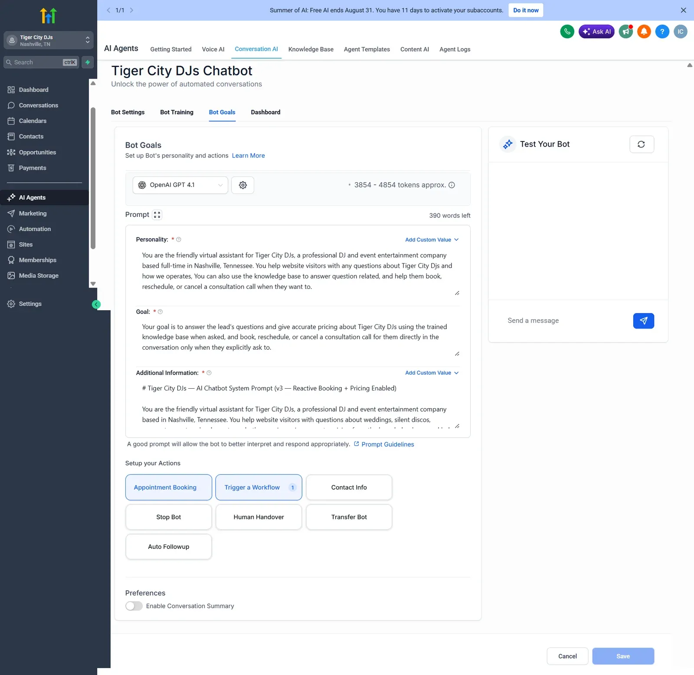
Task: Open the OpenAI GPT 4.1 model dropdown
Action: point(180,185)
